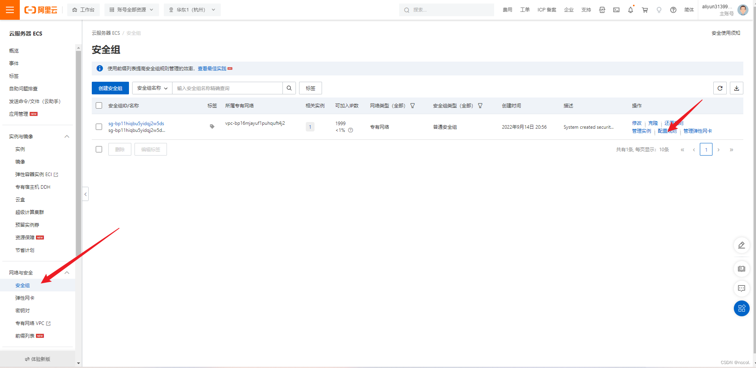
Task: Click the help question mark icon
Action: click(x=673, y=10)
